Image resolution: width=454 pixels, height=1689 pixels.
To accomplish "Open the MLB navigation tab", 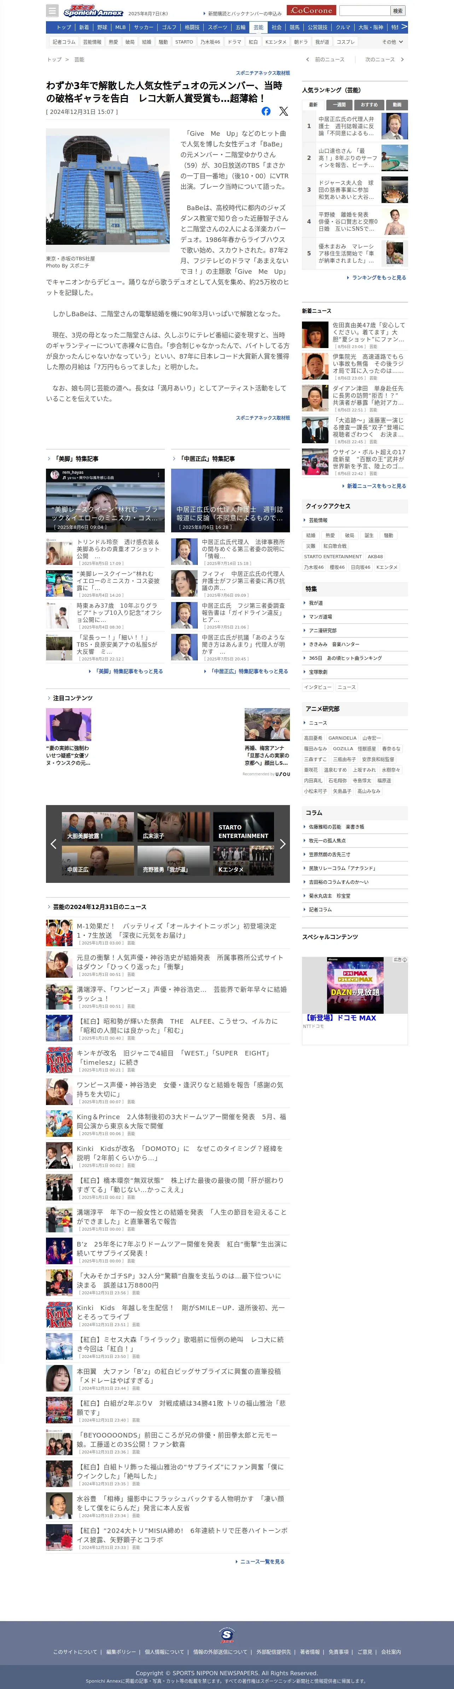I will (x=121, y=28).
